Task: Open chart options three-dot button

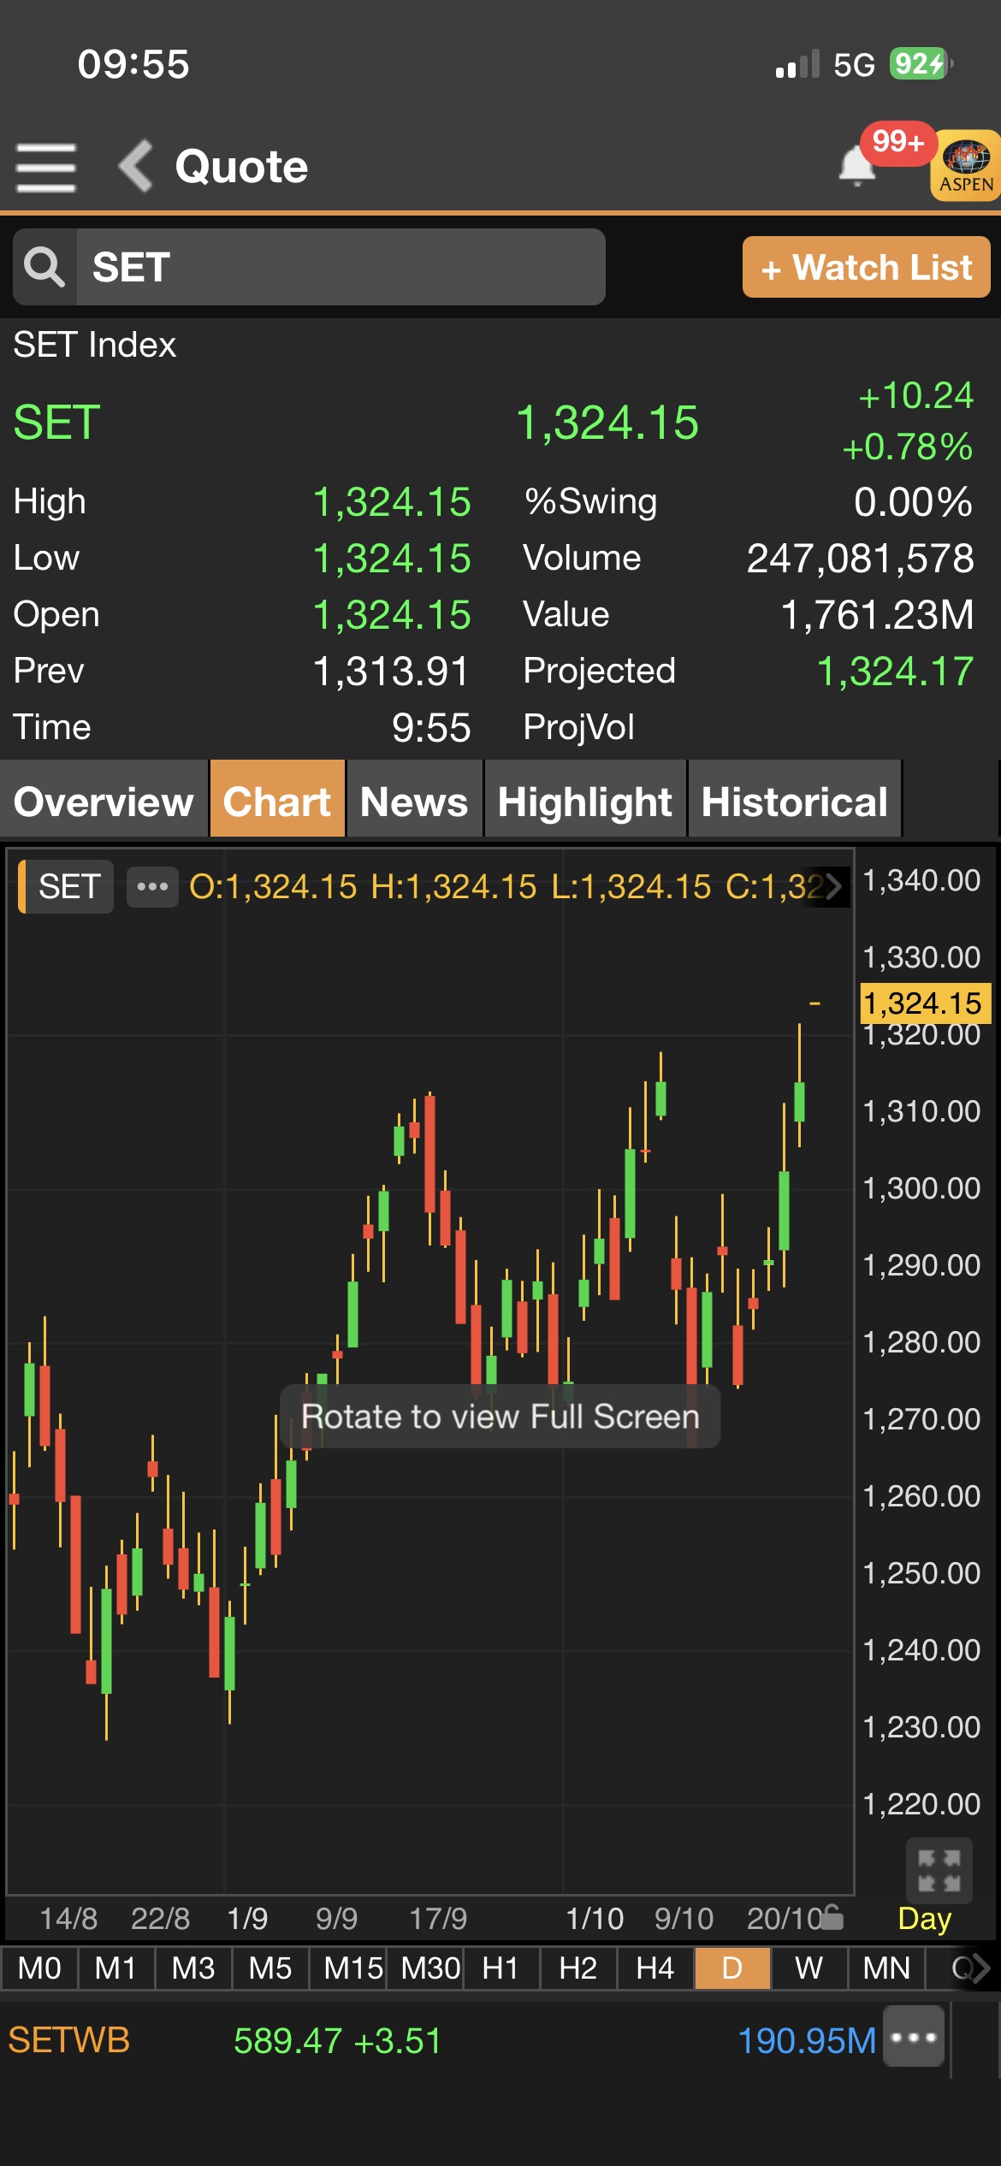Action: coord(152,886)
